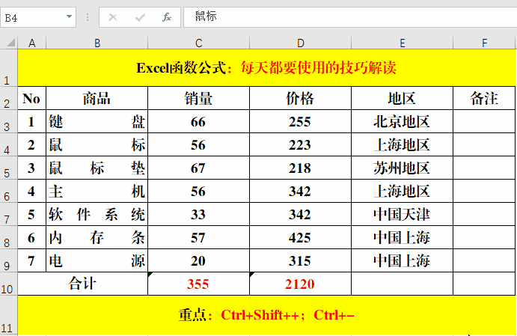Click the formula bar containing 鼠标
This screenshot has width=517, height=336.
coord(350,16)
